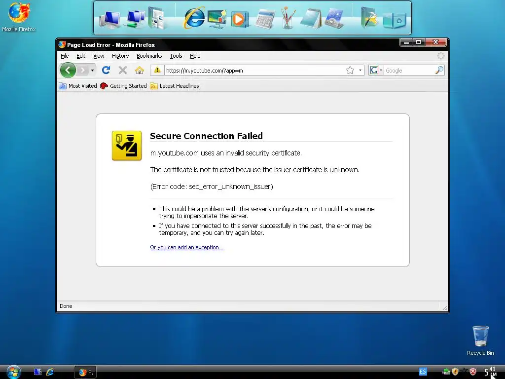This screenshot has height=379, width=505.
Task: Open the location bar history dropdown
Action: pyautogui.click(x=360, y=70)
